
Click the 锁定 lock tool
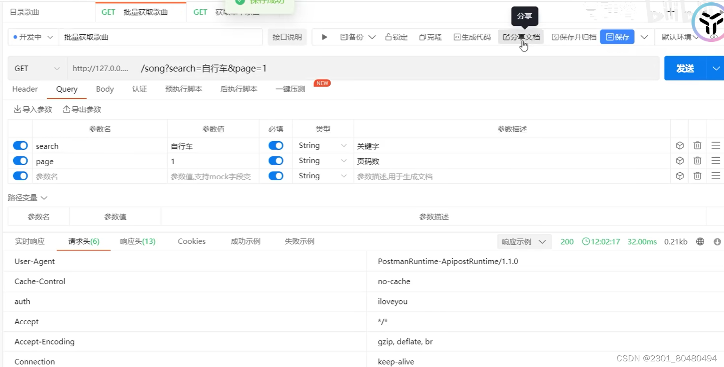pos(396,37)
